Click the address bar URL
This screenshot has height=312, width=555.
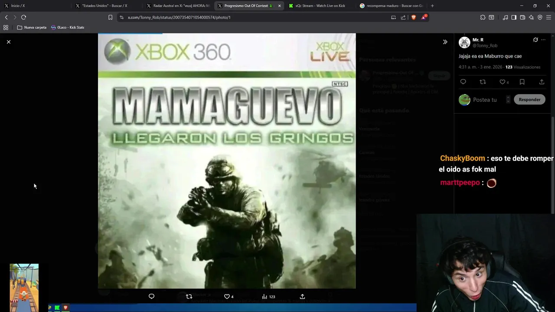pos(179,17)
